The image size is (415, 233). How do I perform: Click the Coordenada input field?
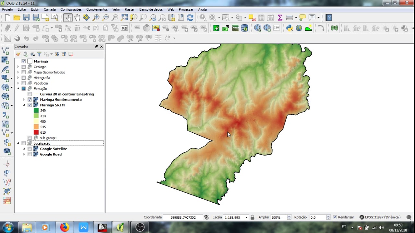183,217
